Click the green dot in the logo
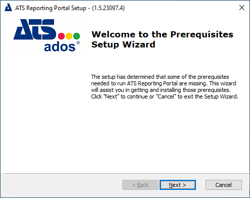The height and width of the screenshot is (198, 250). pos(77,36)
